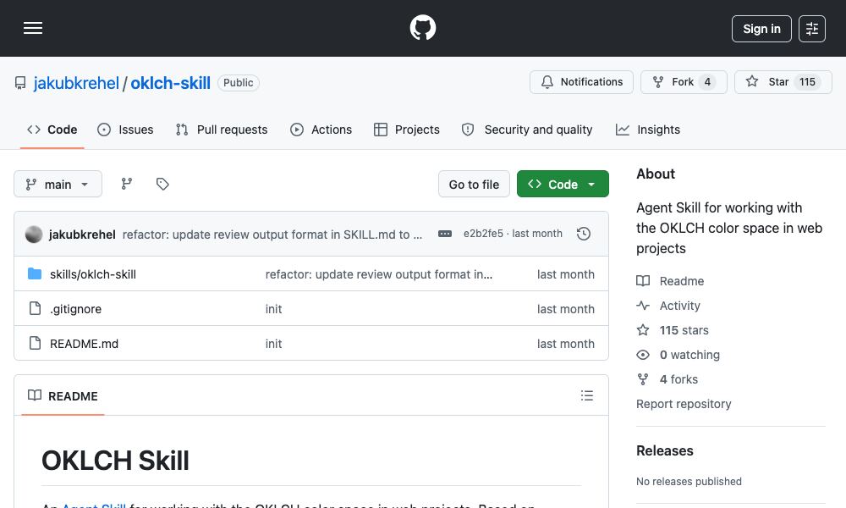This screenshot has height=508, width=846.
Task: Open the jakubkrehel owner profile link
Action: click(x=76, y=83)
